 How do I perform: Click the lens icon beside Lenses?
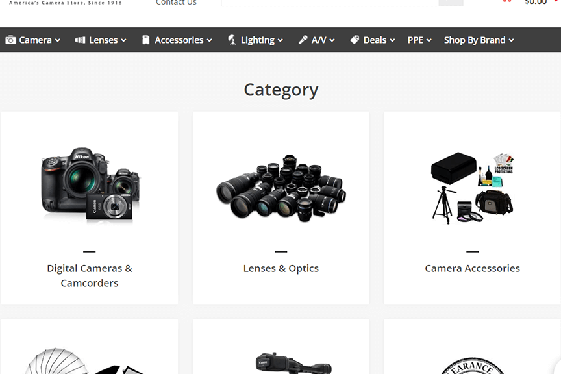(x=81, y=40)
